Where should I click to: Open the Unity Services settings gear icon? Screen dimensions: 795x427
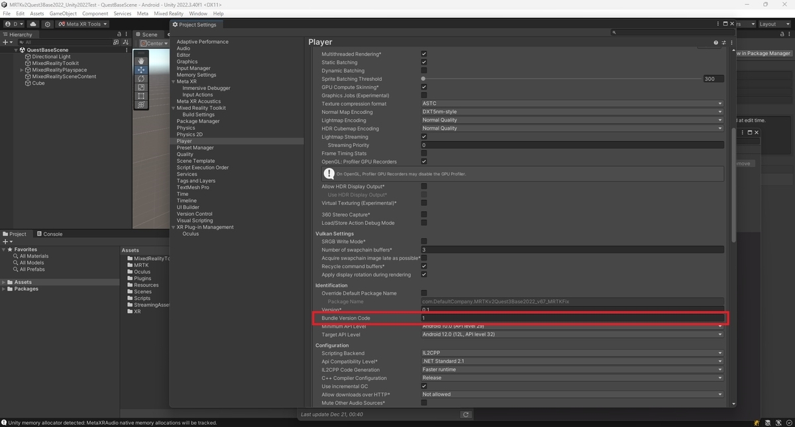pos(48,24)
